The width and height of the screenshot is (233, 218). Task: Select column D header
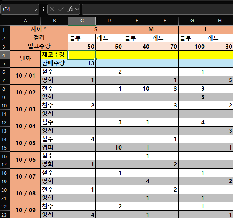[109, 21]
